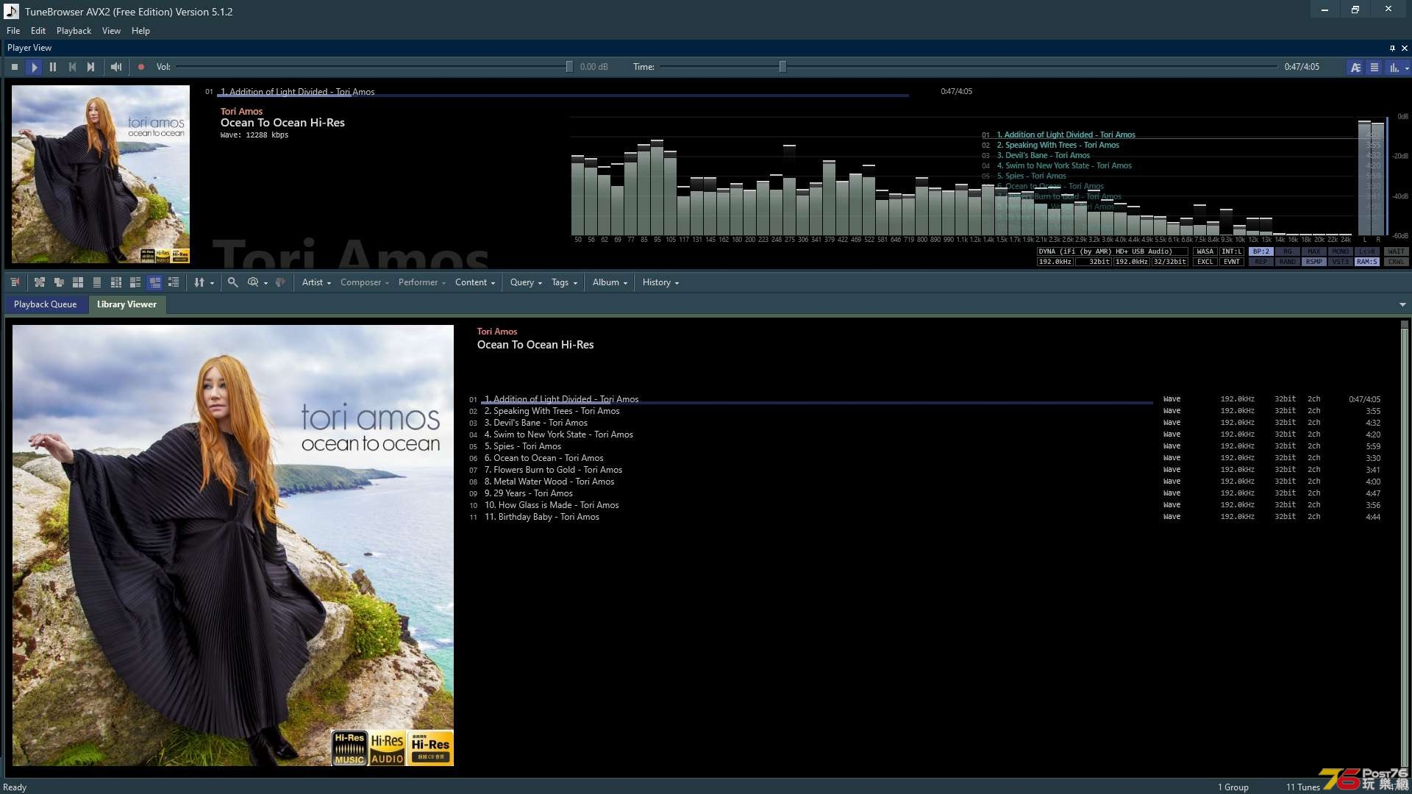Toggle the playlist lines icon in player view

pyautogui.click(x=1374, y=67)
